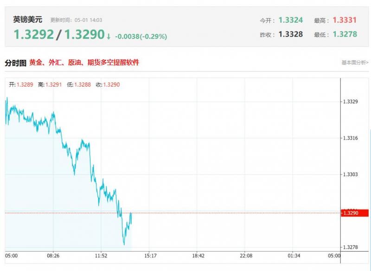Screen dimensions: 371x271
Task: Click the 08:26 time axis label
Action: coord(53,256)
